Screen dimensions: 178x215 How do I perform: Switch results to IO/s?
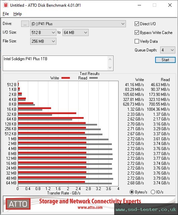tap(153, 192)
